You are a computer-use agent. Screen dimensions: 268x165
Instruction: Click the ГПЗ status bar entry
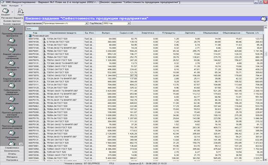pyautogui.click(x=111, y=163)
